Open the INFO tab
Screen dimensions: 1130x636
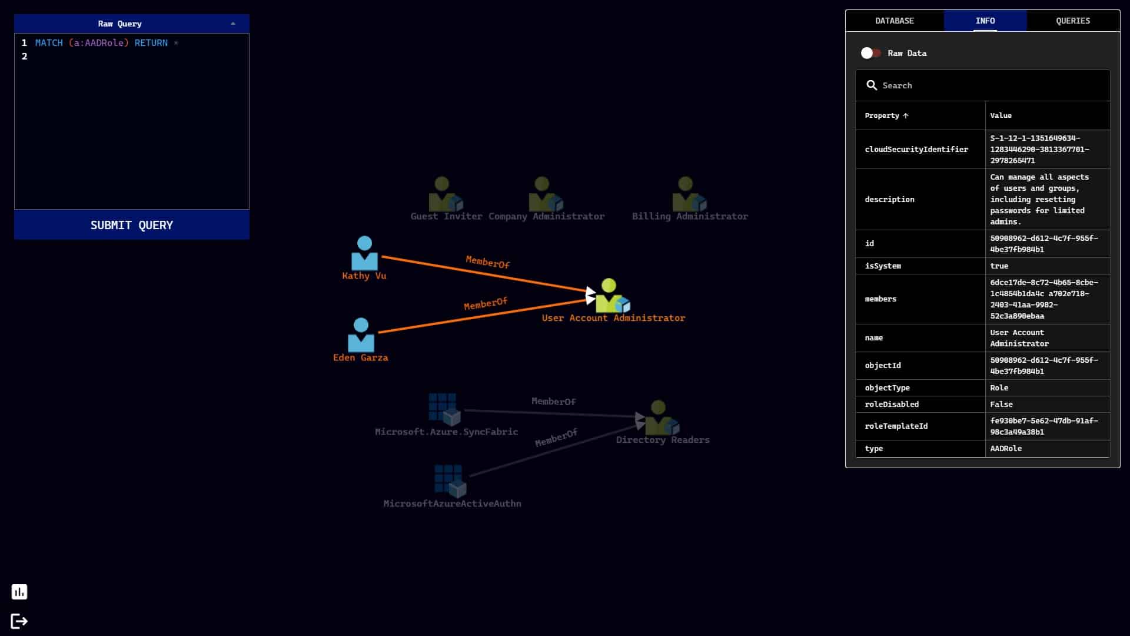tap(985, 21)
